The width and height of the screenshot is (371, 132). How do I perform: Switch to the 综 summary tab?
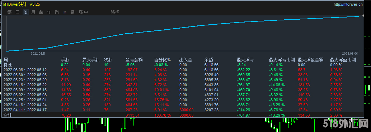(x=9, y=12)
